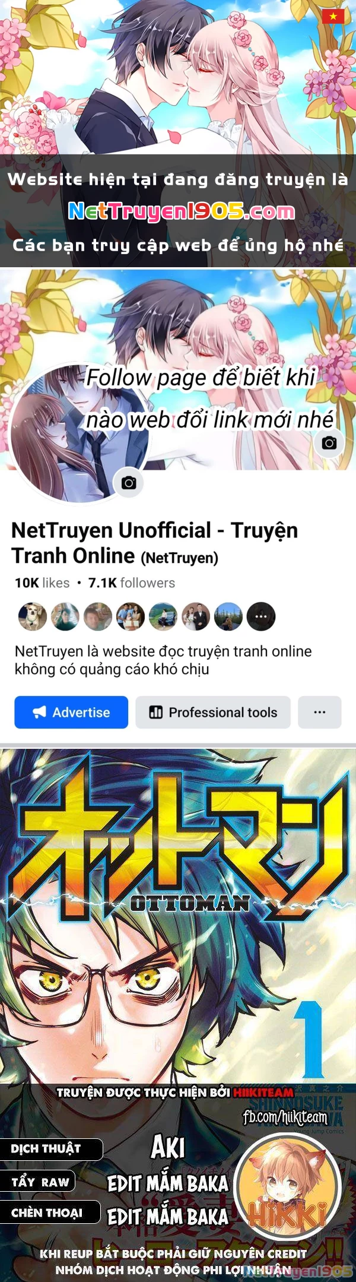Click the dog follower avatar
The image size is (356, 1282).
point(33,616)
